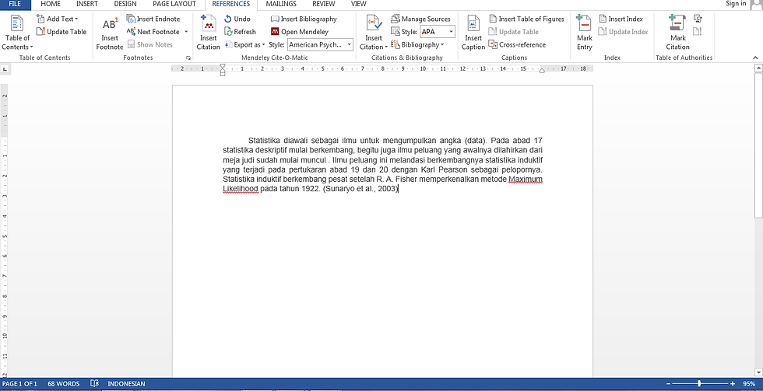This screenshot has height=391, width=763.
Task: Click Mark Entry
Action: point(584,33)
